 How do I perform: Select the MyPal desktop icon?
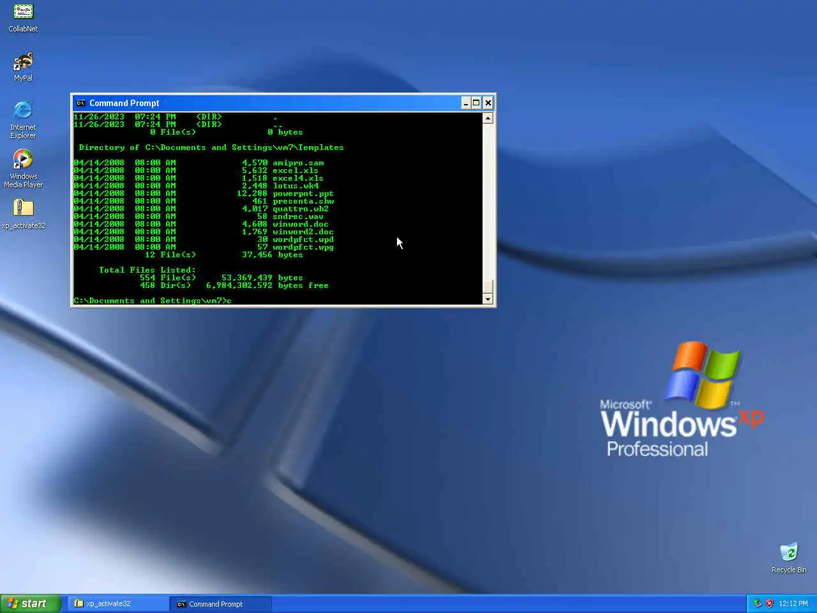click(23, 67)
